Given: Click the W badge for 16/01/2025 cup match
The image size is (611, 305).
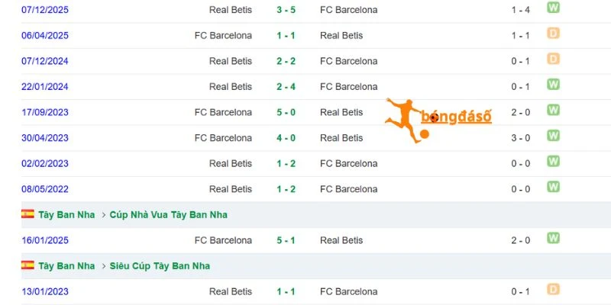Looking at the screenshot, I should (x=553, y=238).
